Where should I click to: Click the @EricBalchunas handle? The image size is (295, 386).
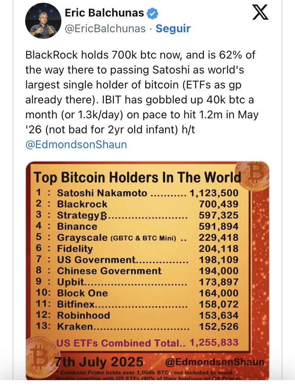[x=105, y=29]
